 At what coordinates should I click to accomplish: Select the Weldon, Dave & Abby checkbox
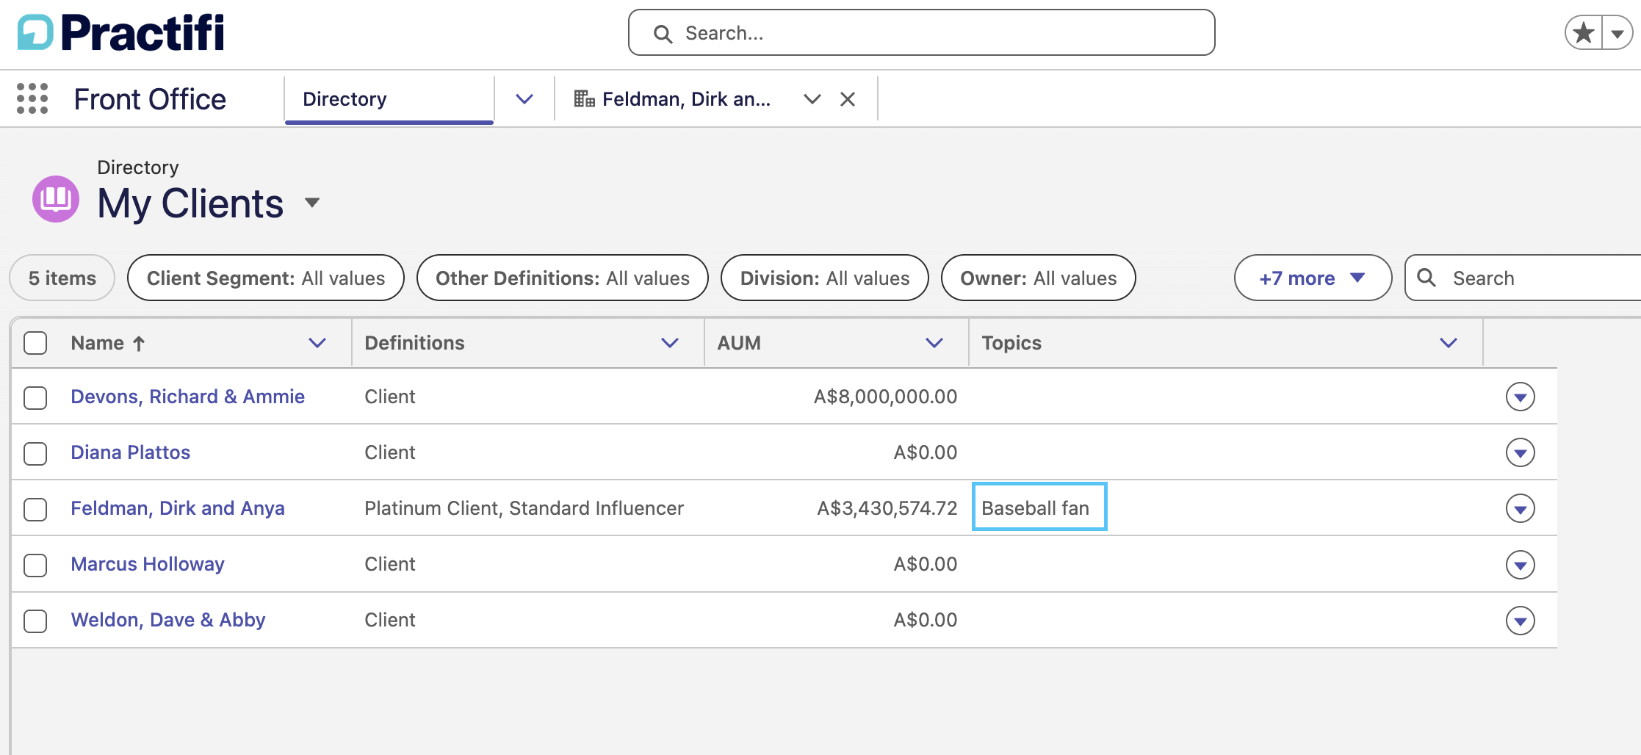click(35, 621)
